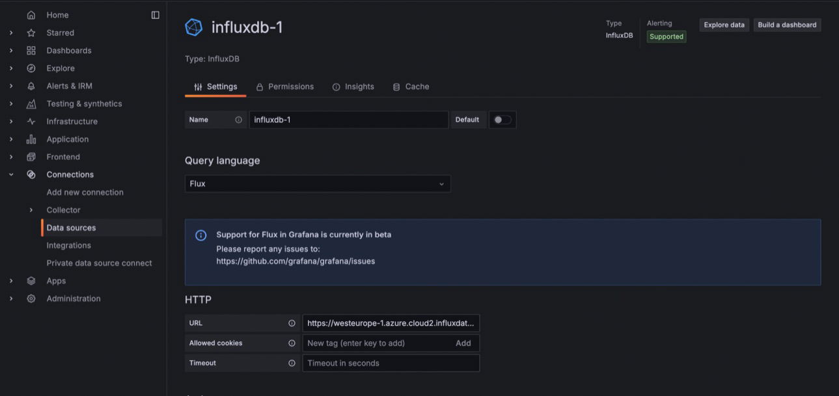This screenshot has height=396, width=839.
Task: Click the info icon next to URL
Action: (x=292, y=323)
